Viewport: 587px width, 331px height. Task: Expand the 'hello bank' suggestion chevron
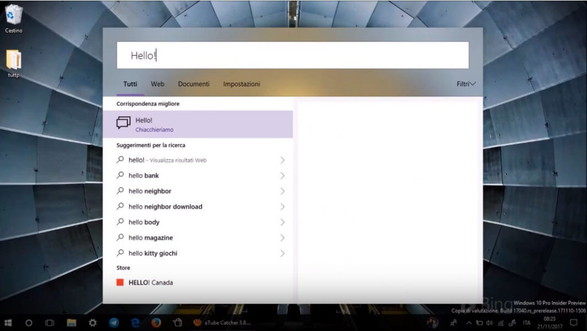[283, 175]
